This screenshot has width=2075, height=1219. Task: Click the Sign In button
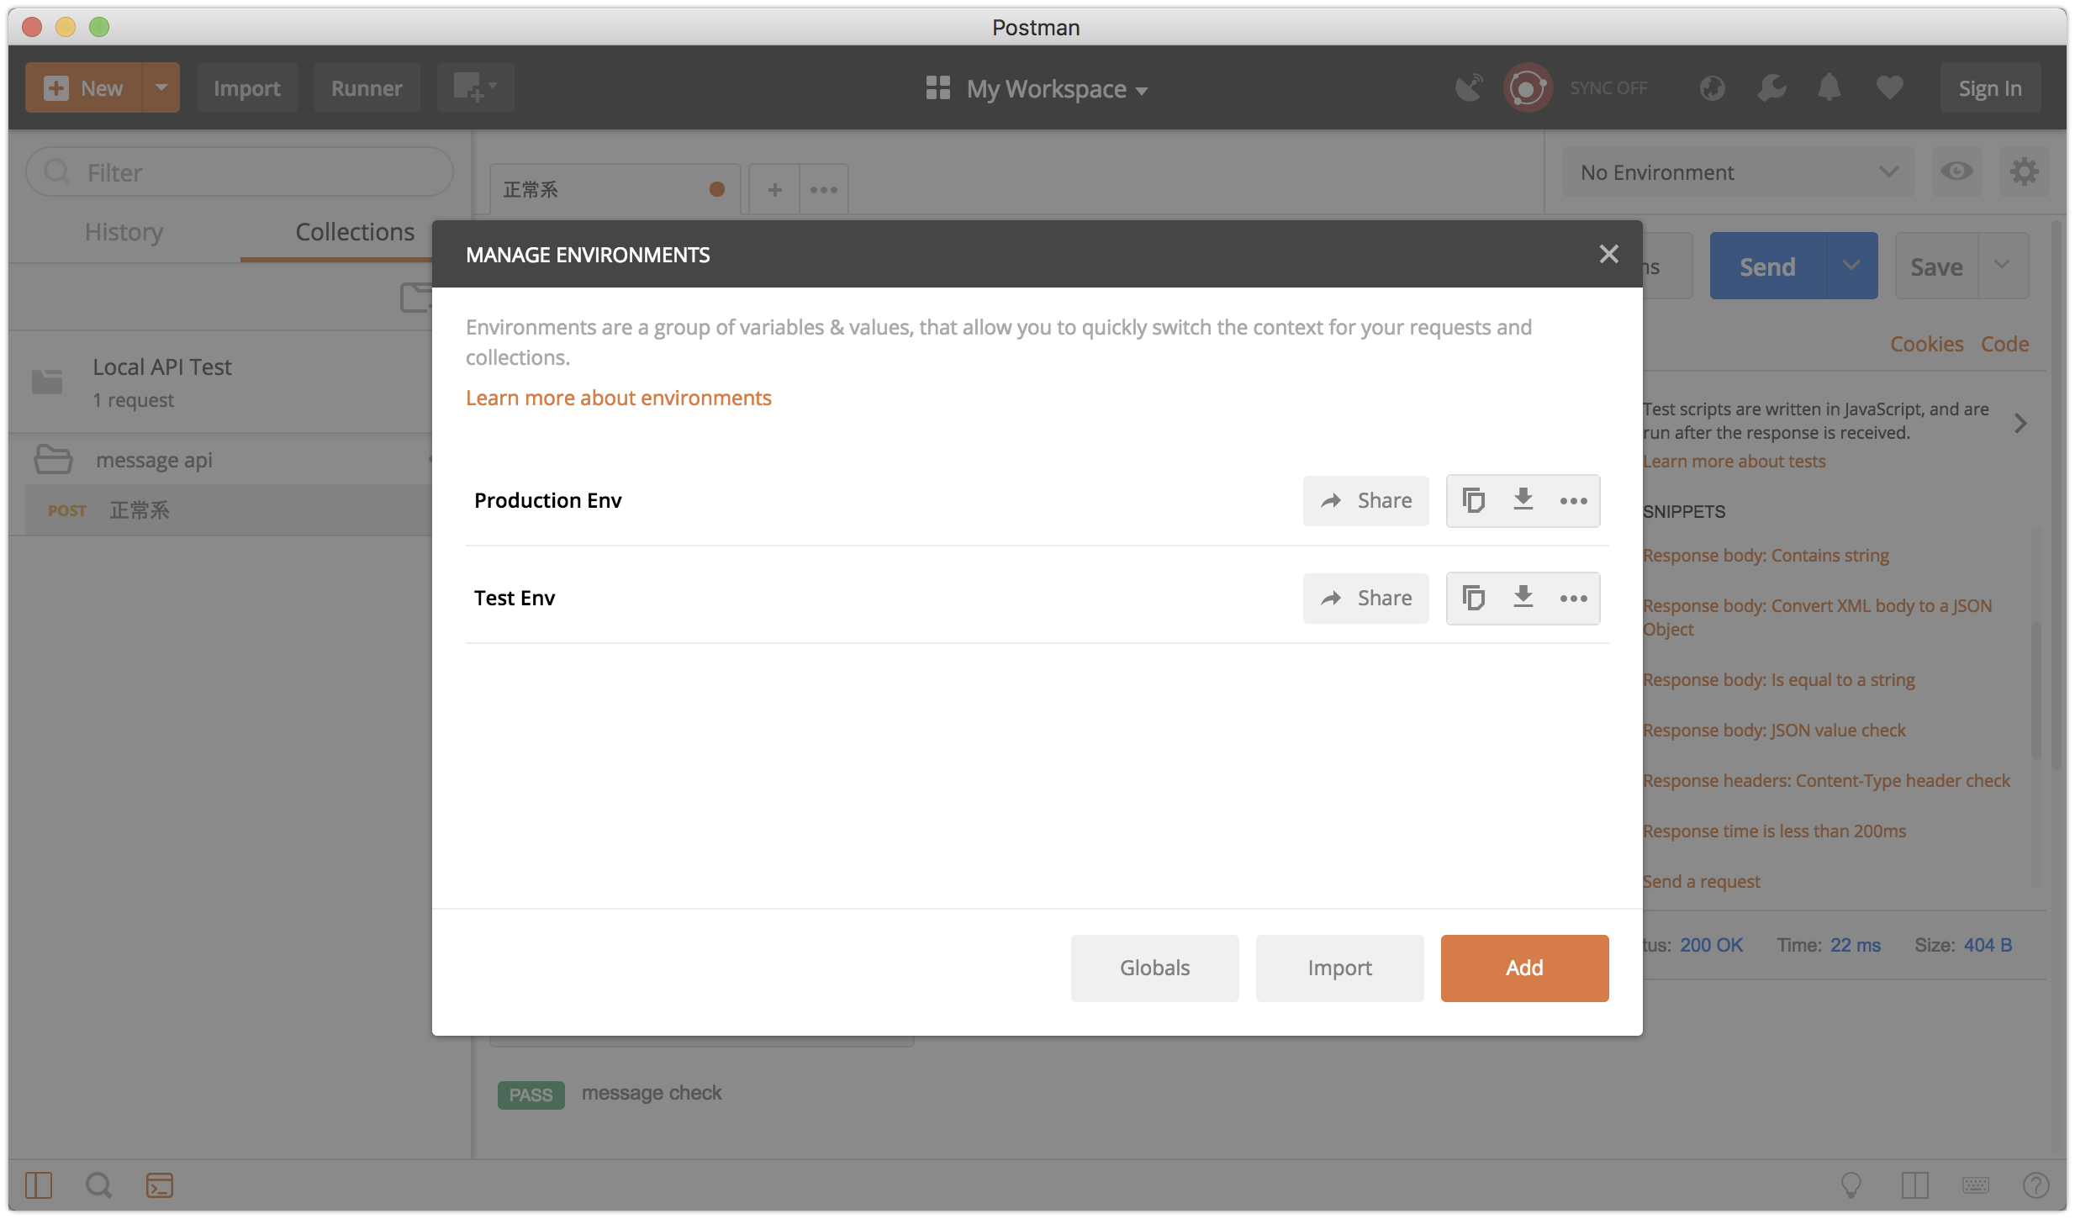click(x=1989, y=87)
